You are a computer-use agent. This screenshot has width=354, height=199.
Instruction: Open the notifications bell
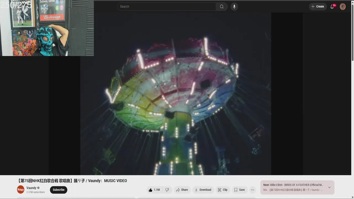tap(332, 7)
